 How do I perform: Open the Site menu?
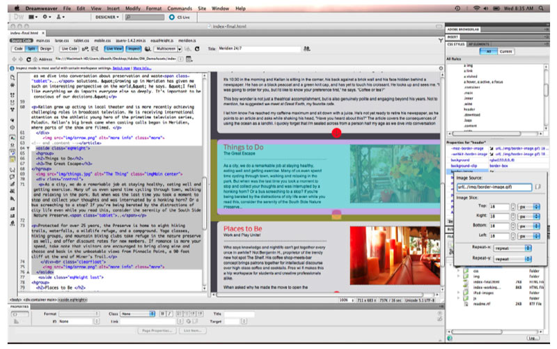click(x=202, y=8)
